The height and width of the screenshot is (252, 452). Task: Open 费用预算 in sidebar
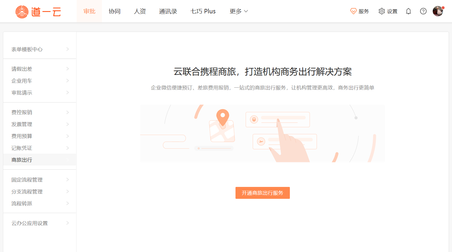coord(40,136)
